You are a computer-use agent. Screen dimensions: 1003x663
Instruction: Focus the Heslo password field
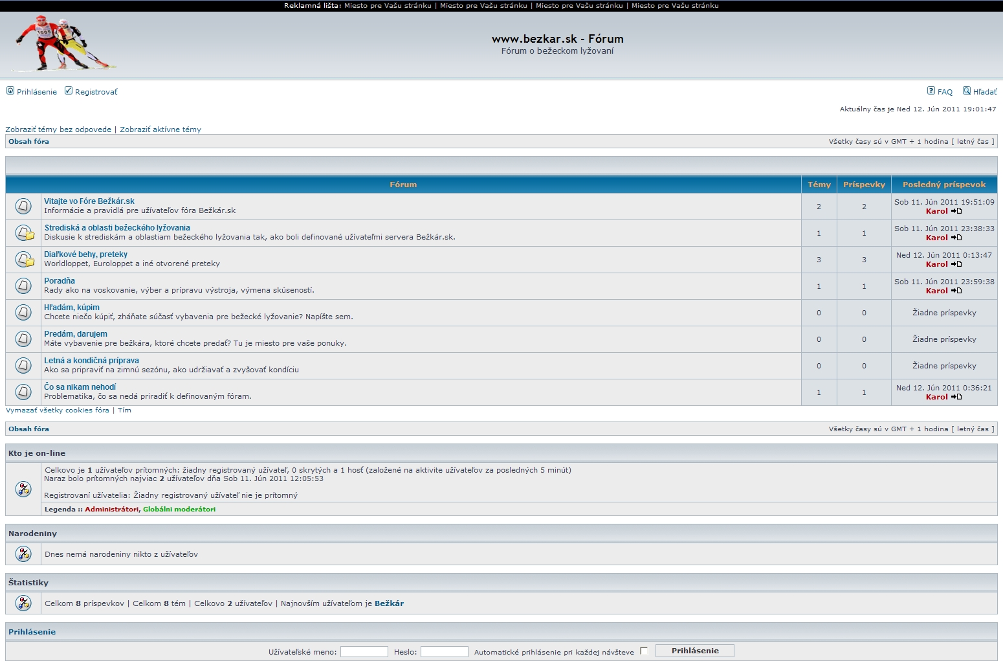click(x=444, y=652)
